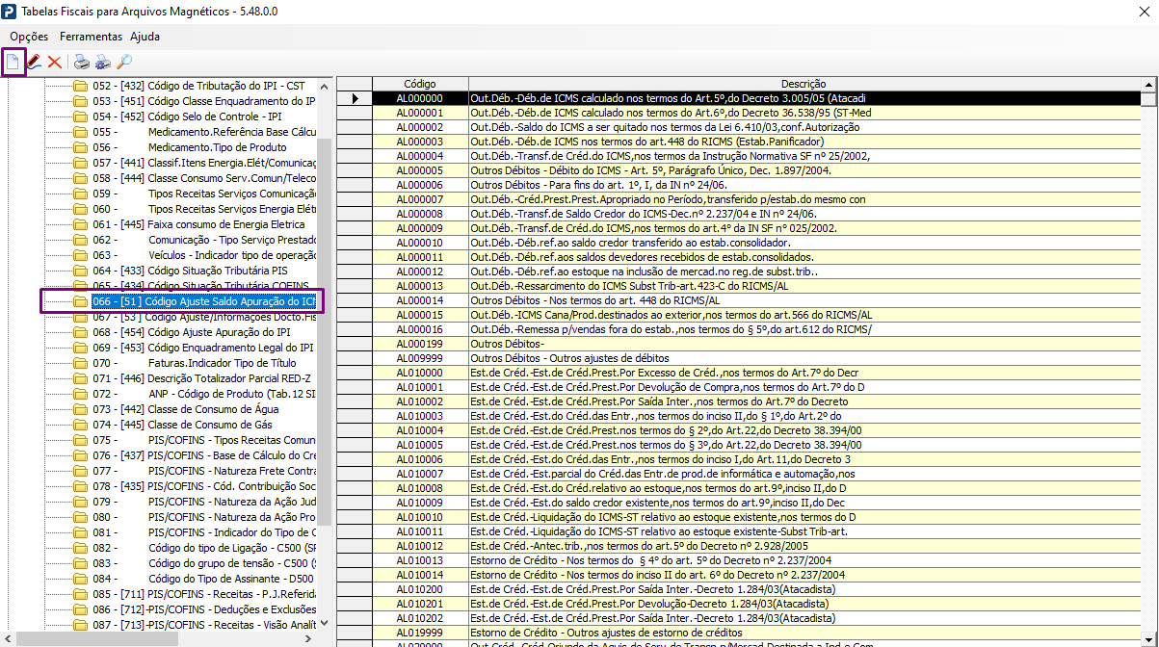Open the Ajuda menu
This screenshot has width=1159, height=647.
pos(145,37)
